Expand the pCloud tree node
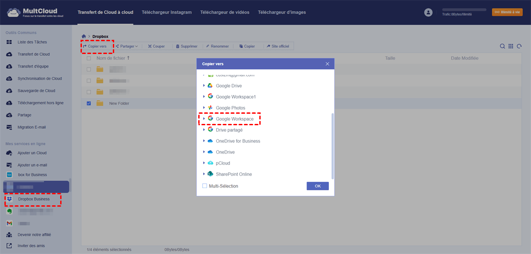 click(204, 163)
